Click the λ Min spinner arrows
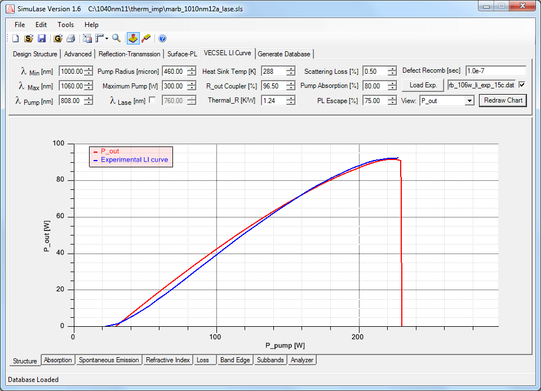 coord(88,72)
